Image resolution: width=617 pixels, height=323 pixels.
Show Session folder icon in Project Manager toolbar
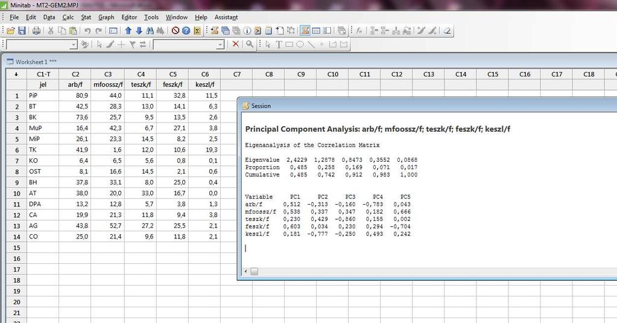[215, 31]
